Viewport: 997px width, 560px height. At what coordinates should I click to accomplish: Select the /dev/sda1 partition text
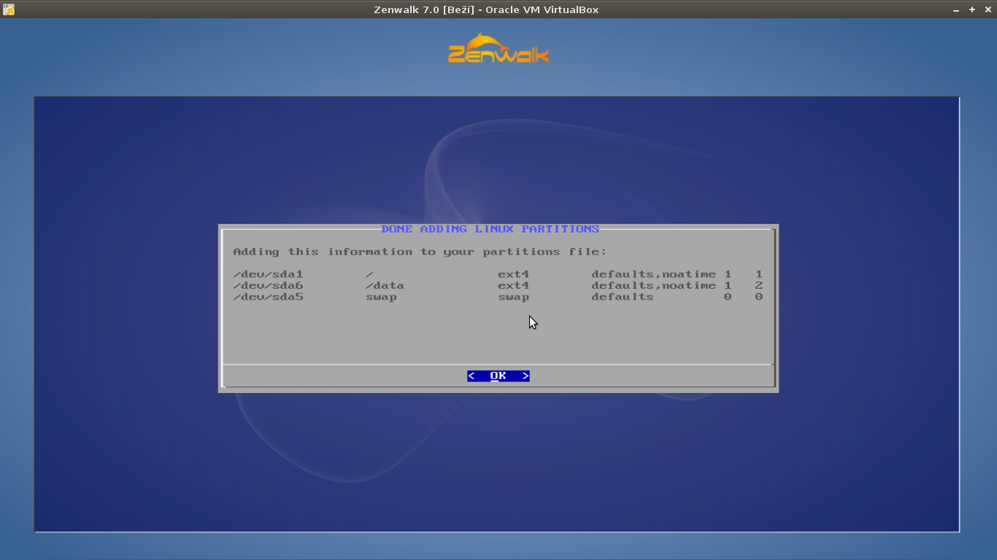[268, 275]
